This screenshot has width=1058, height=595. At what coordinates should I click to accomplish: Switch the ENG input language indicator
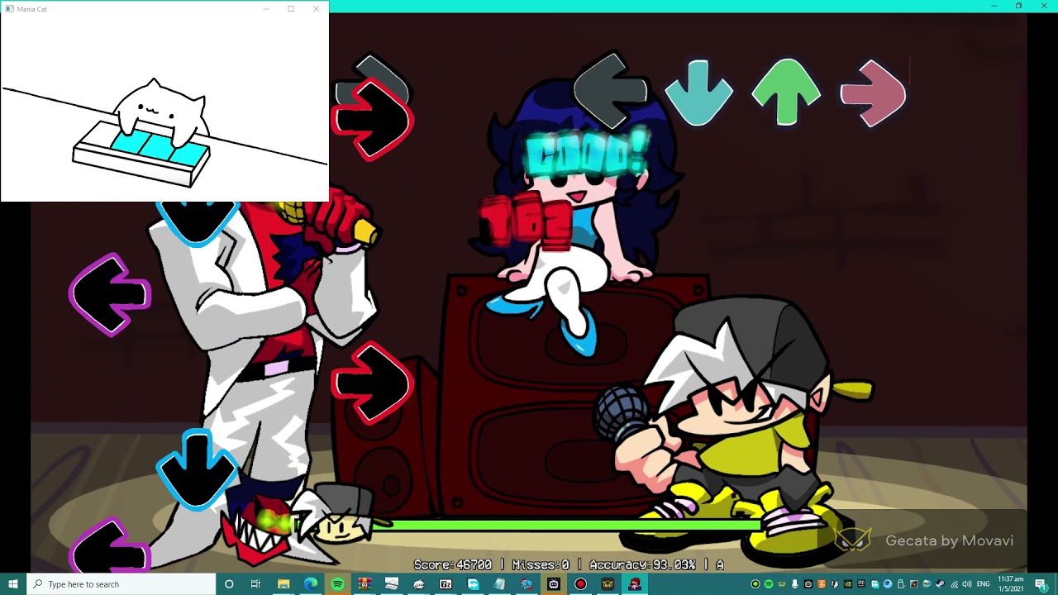click(x=984, y=584)
